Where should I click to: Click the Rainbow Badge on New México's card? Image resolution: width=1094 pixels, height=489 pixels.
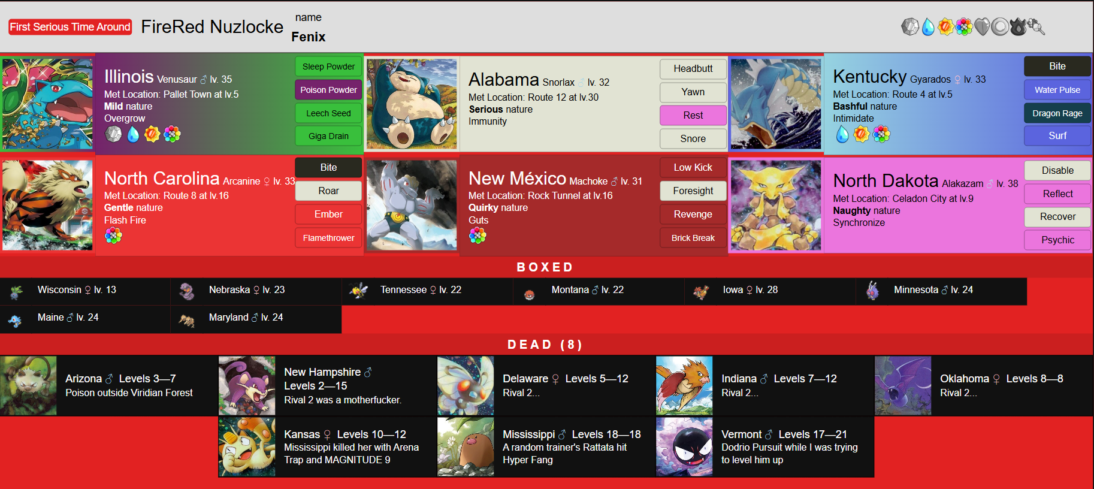point(478,236)
